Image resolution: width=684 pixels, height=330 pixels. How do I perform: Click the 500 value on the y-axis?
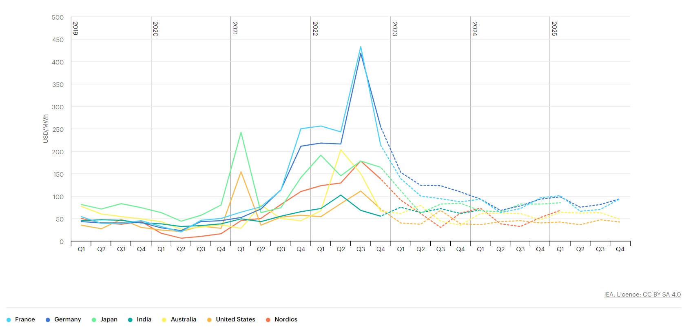point(58,18)
